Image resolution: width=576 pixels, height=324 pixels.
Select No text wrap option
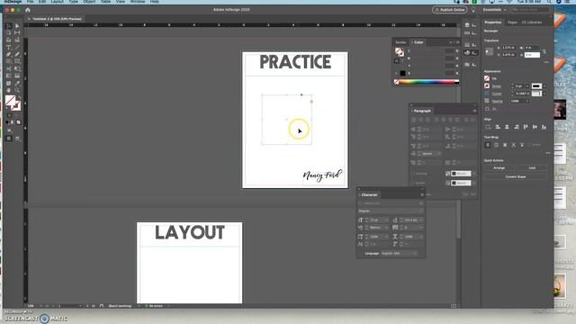488,145
